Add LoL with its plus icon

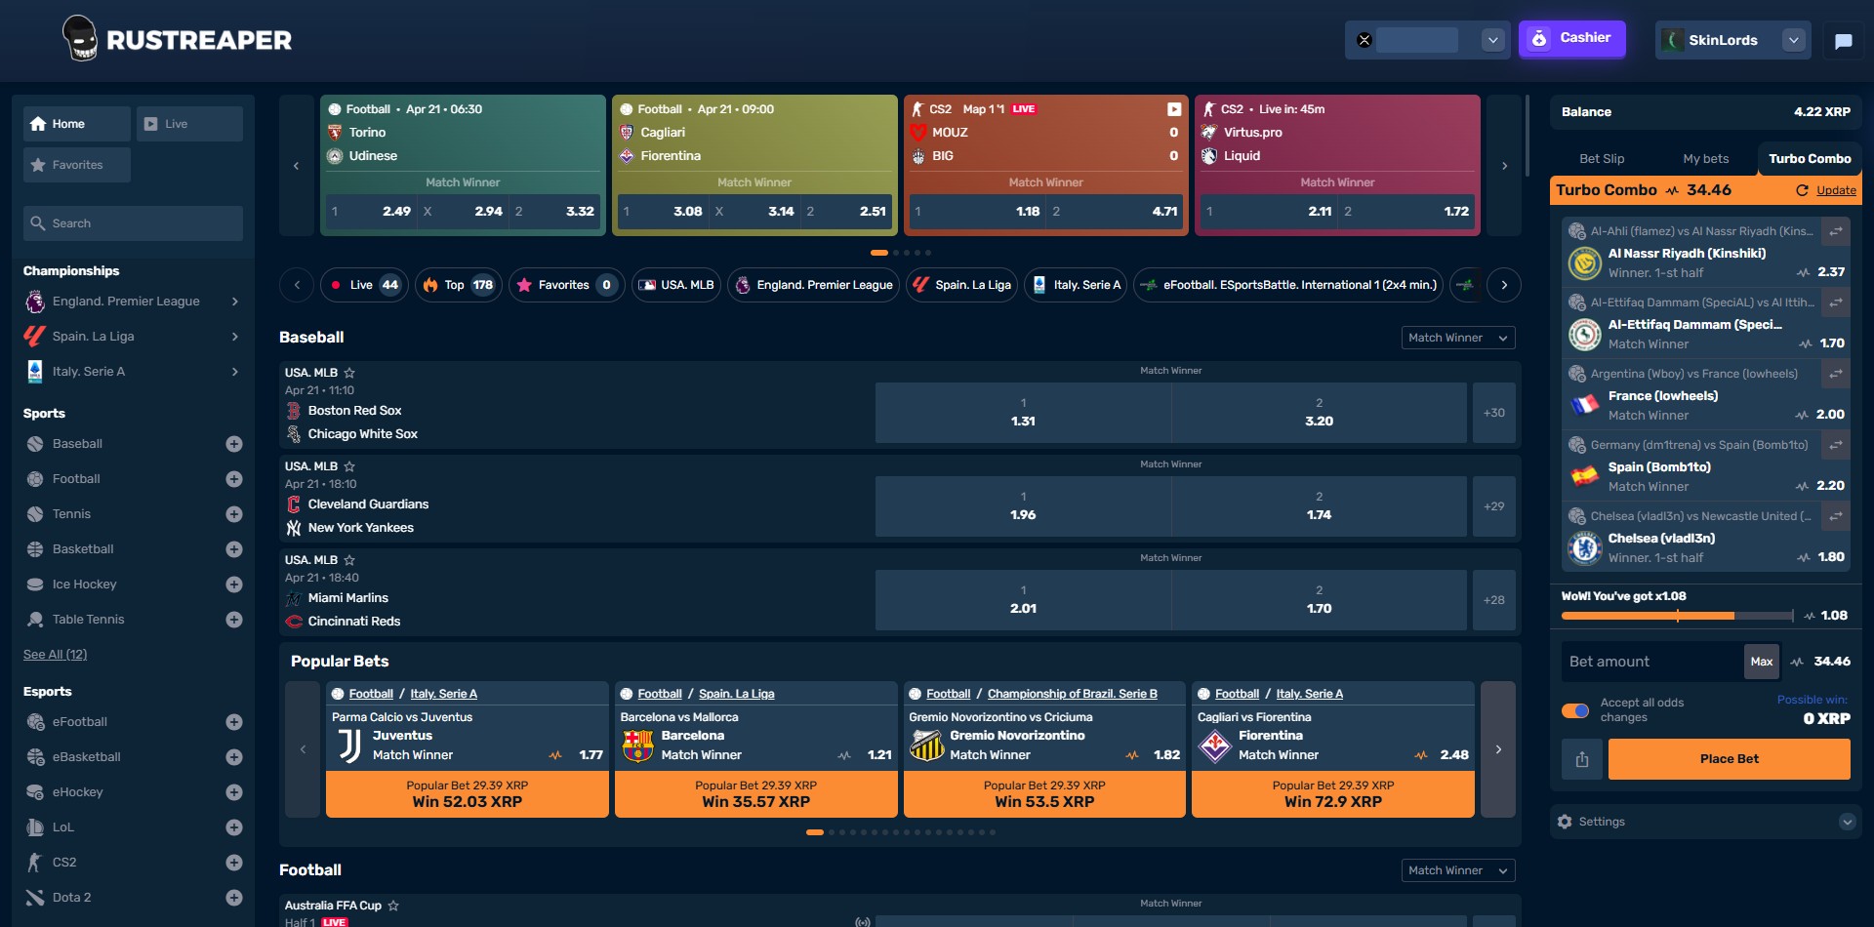point(234,827)
